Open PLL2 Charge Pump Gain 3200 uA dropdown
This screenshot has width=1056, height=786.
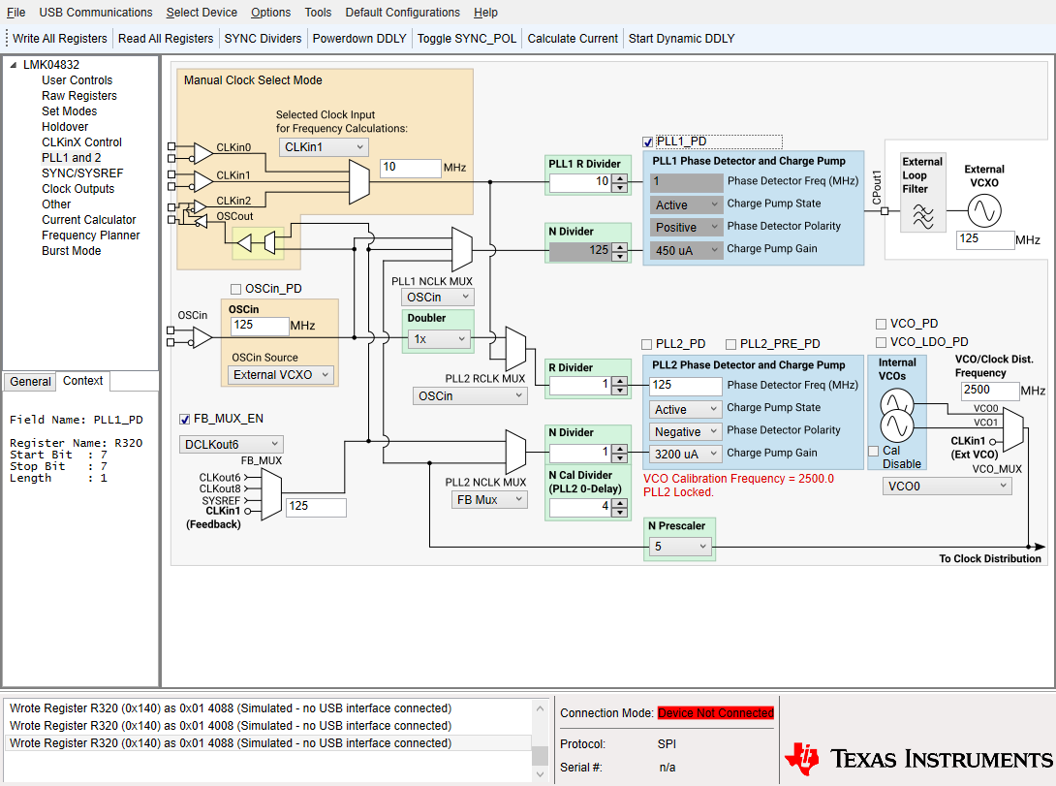click(686, 454)
